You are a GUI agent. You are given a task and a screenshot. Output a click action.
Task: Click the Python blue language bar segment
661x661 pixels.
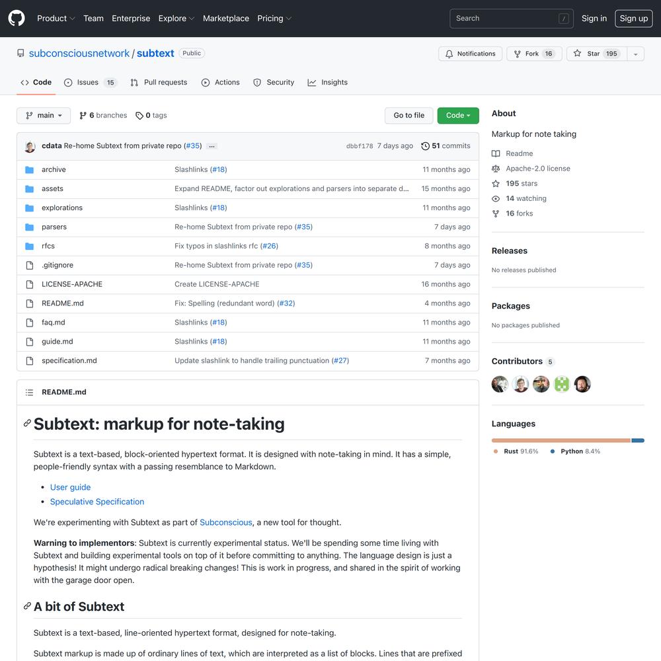point(638,440)
